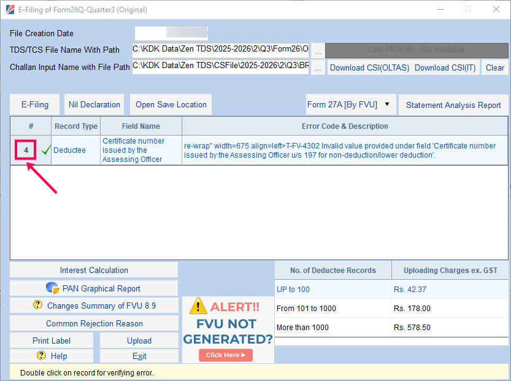Open Help

(52, 356)
